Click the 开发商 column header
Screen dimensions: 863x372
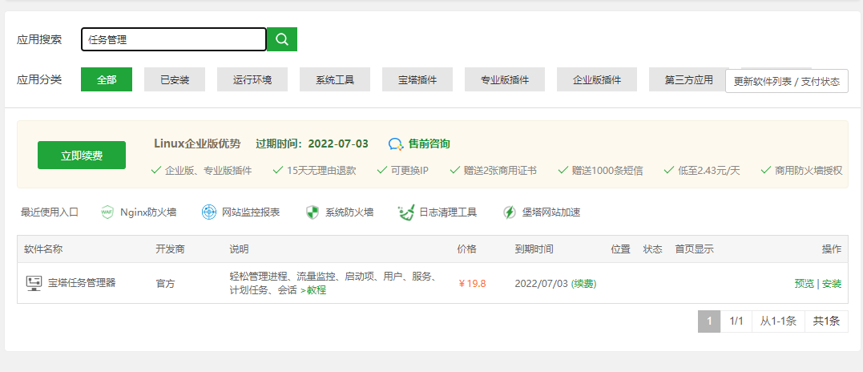170,249
